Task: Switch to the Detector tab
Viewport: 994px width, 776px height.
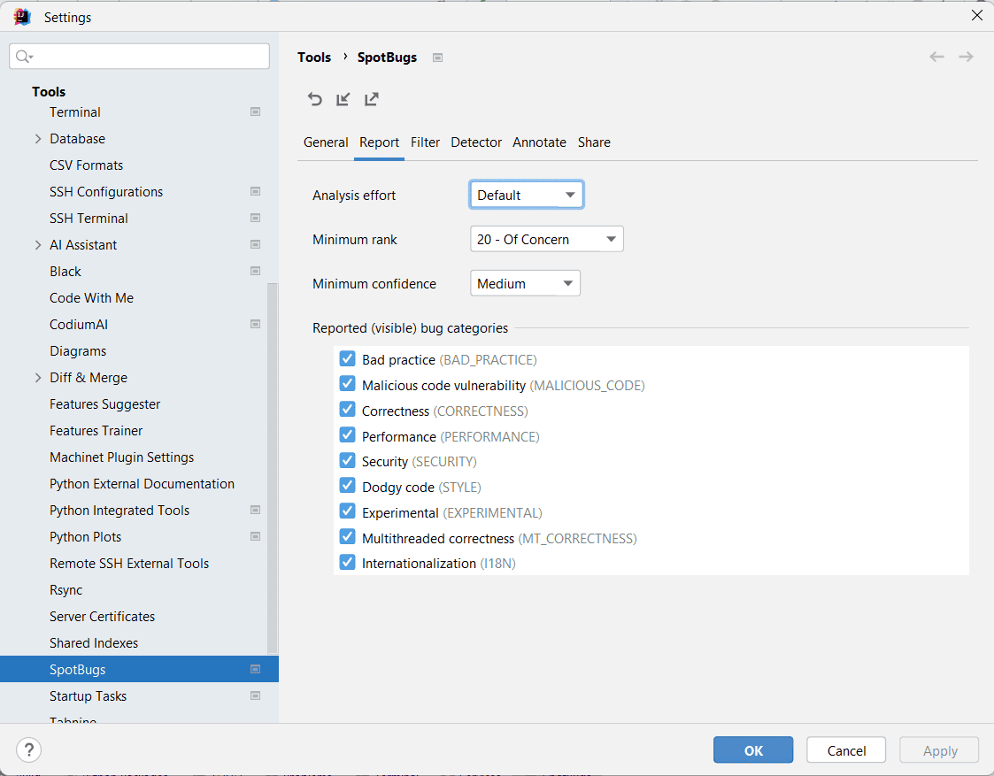Action: [x=476, y=142]
